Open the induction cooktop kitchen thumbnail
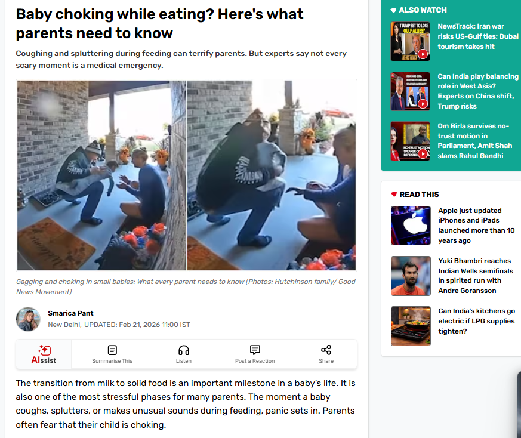Image resolution: width=521 pixels, height=438 pixels. [x=411, y=326]
